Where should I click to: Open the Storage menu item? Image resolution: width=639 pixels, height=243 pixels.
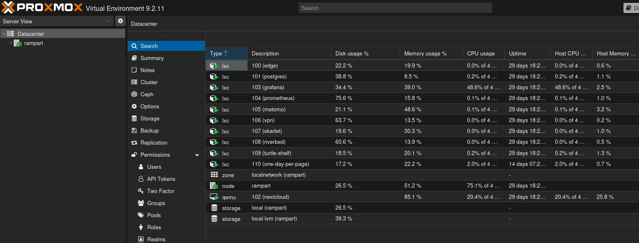[166, 118]
